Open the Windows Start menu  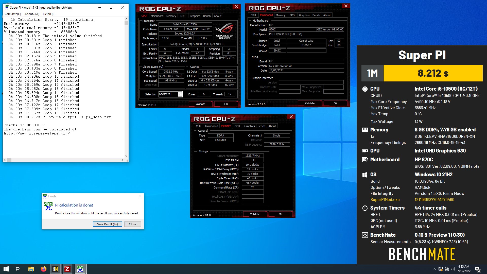coord(6,269)
